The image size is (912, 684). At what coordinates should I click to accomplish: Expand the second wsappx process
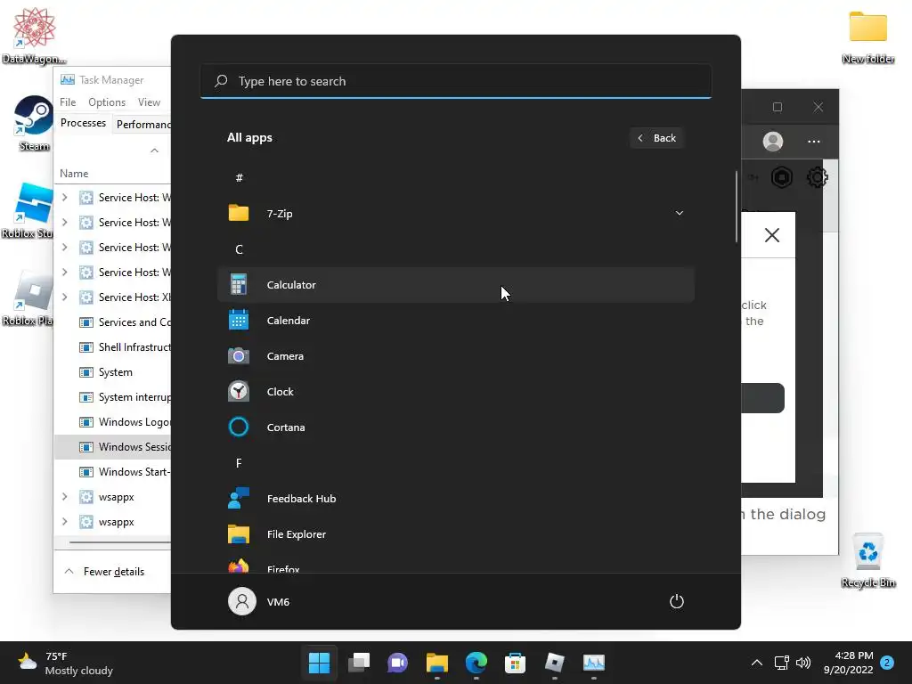[64, 522]
